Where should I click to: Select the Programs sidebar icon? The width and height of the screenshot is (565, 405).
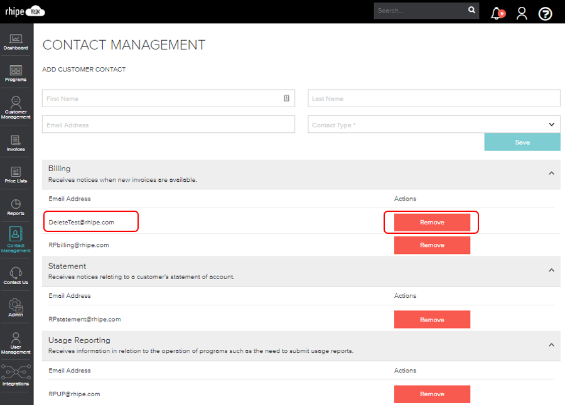(16, 72)
